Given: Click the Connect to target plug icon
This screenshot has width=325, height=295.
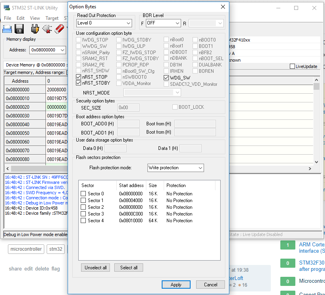Looking at the screenshot, I should tap(35, 29).
